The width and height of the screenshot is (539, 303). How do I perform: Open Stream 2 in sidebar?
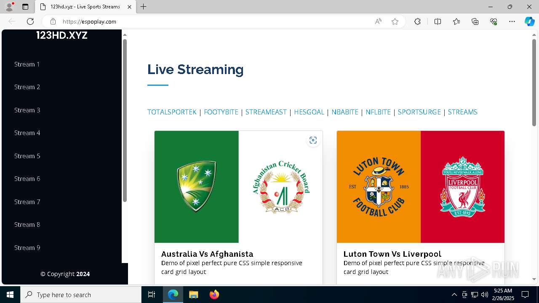(x=27, y=87)
